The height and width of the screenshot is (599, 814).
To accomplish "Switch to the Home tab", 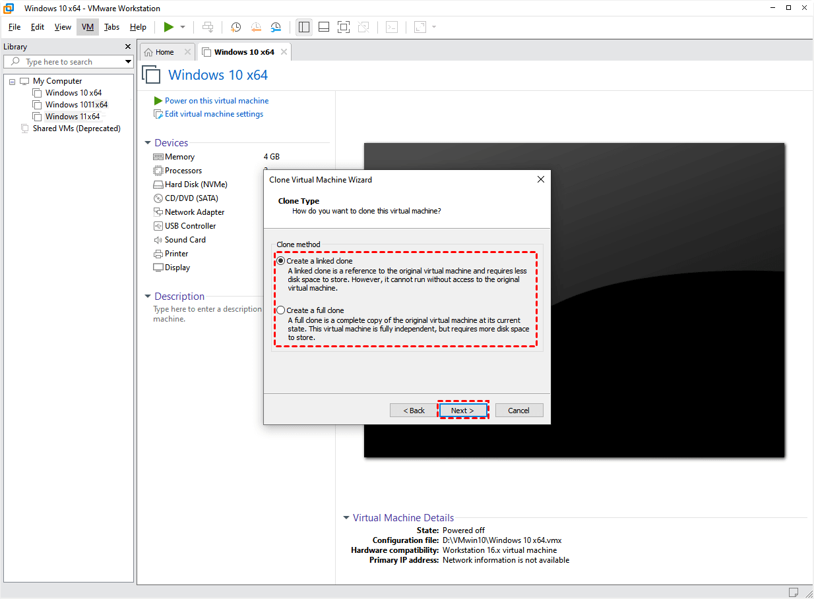I will pyautogui.click(x=164, y=52).
